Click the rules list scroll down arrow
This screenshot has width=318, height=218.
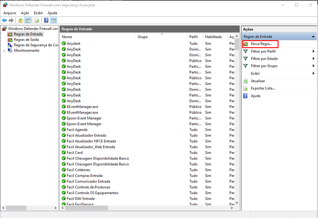237,203
